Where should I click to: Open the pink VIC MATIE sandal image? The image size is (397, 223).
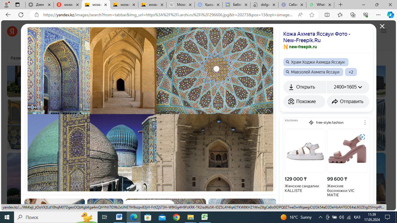coord(347,151)
